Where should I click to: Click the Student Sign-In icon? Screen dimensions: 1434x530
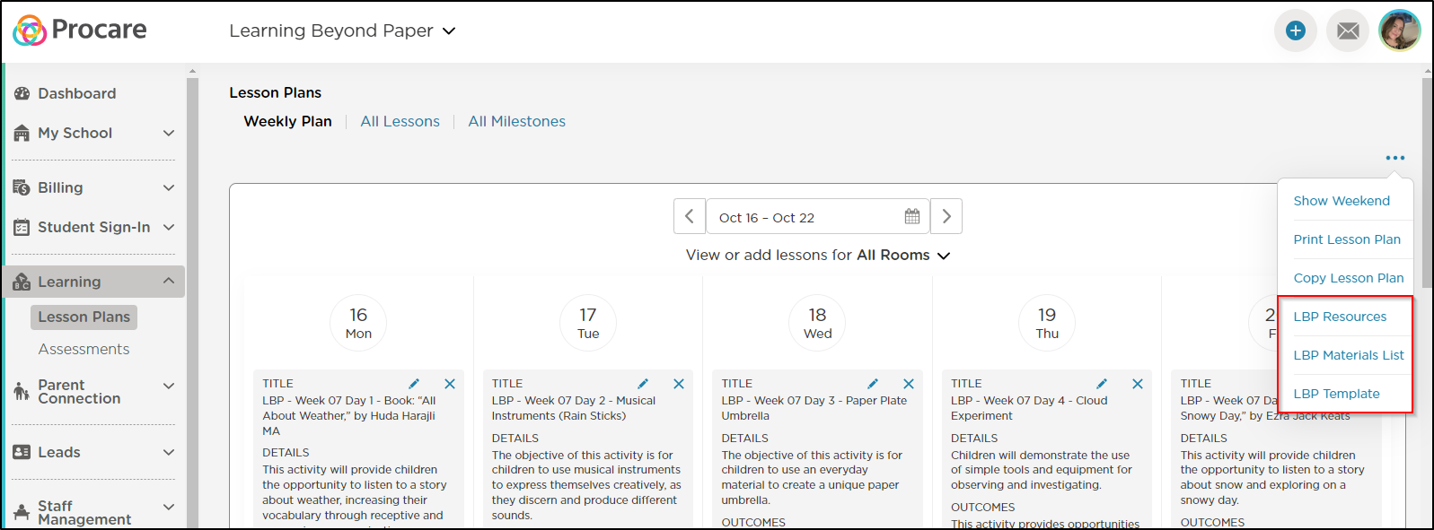(x=22, y=227)
